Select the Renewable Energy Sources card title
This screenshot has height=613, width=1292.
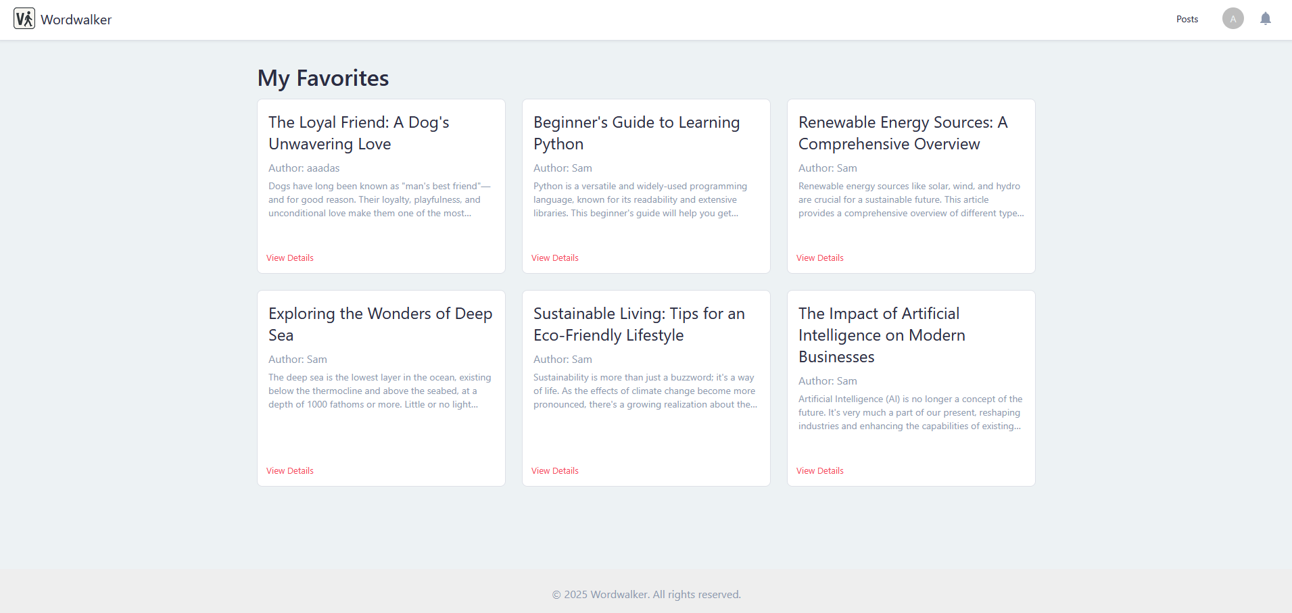pyautogui.click(x=903, y=133)
